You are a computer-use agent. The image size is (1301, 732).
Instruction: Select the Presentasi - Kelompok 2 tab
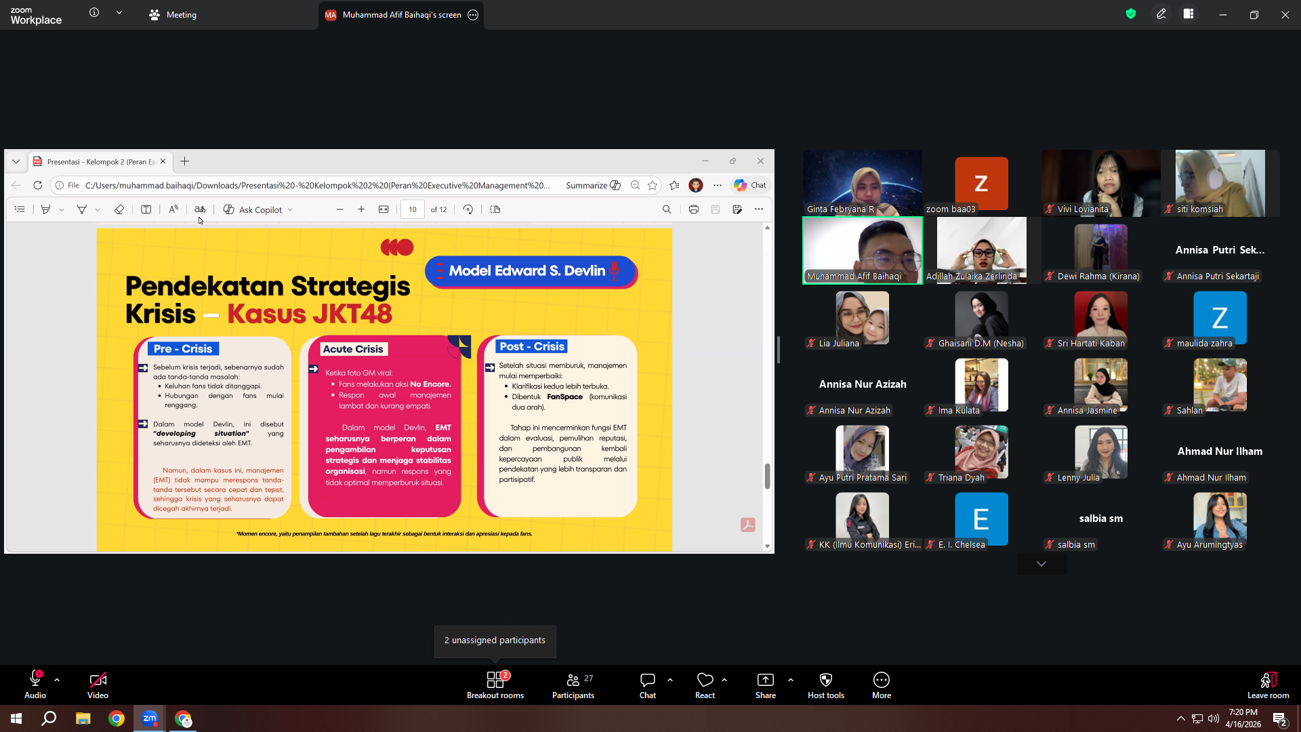point(100,161)
